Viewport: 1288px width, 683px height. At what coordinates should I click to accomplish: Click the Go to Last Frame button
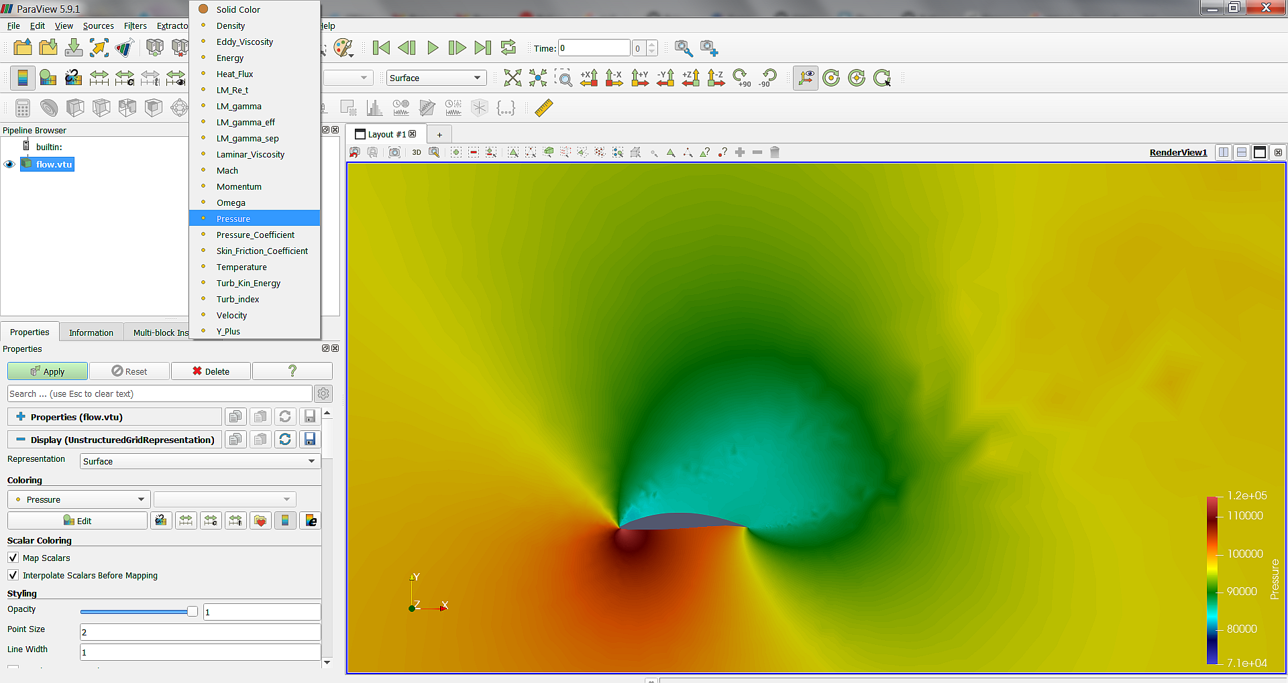click(x=482, y=48)
